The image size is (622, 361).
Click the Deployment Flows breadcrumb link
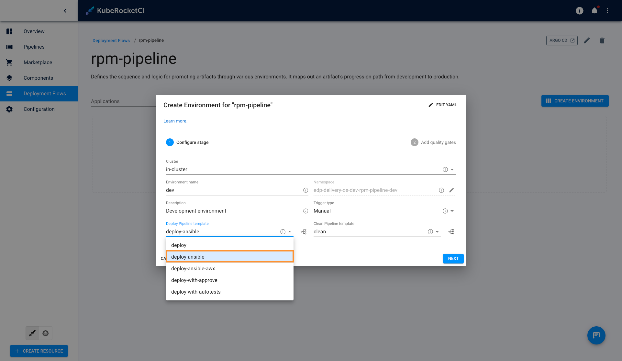111,41
